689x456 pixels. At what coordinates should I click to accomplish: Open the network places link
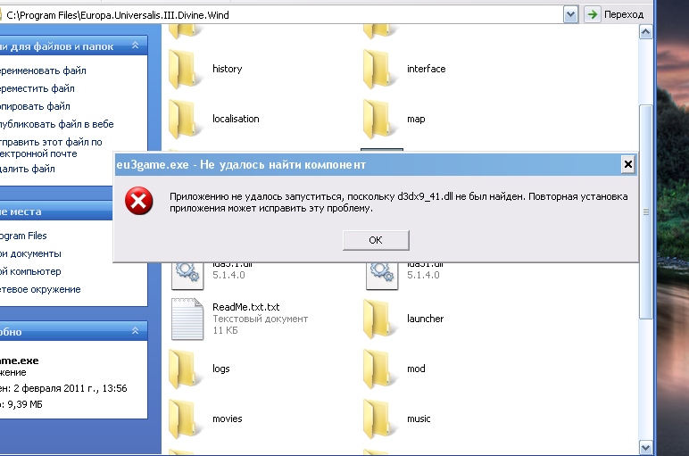(40, 289)
